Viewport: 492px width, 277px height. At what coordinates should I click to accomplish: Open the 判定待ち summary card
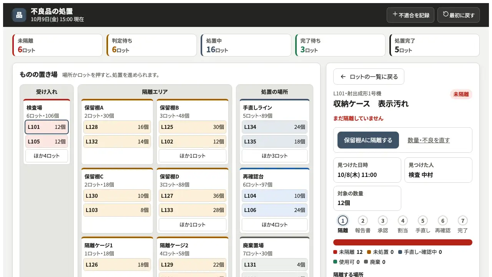click(x=151, y=45)
